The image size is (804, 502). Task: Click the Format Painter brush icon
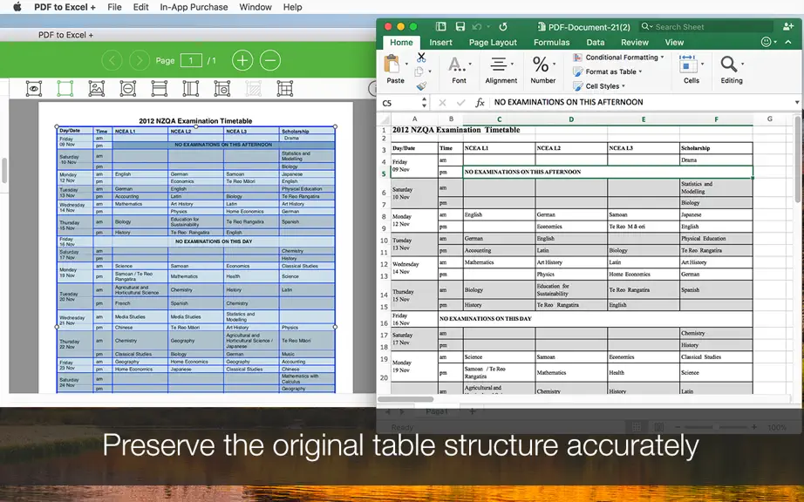(x=421, y=86)
